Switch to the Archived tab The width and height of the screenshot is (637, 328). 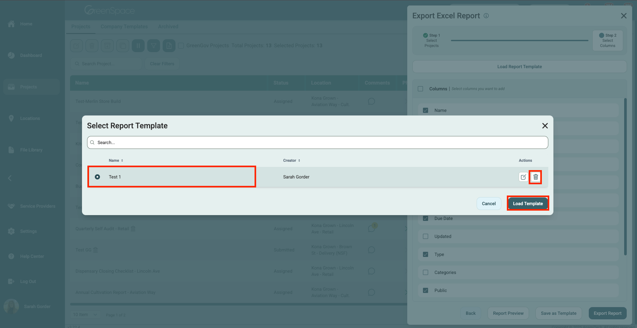pos(168,27)
